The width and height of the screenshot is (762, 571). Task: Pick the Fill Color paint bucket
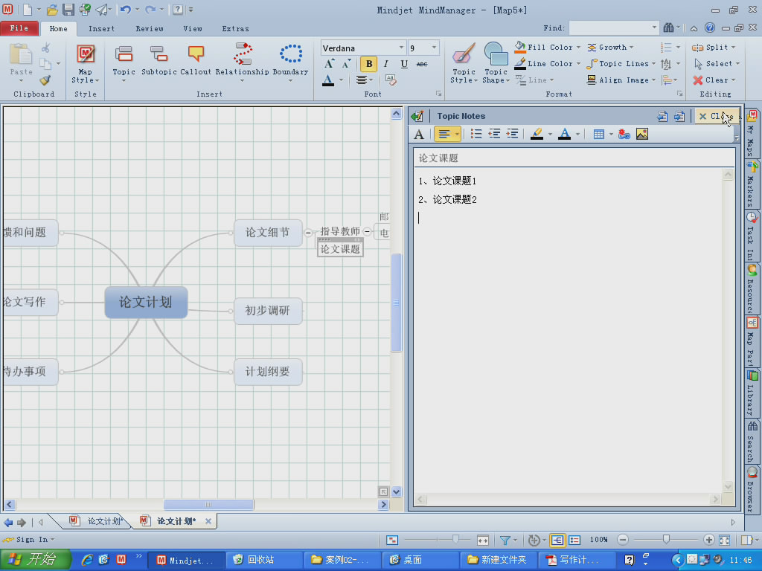point(520,47)
